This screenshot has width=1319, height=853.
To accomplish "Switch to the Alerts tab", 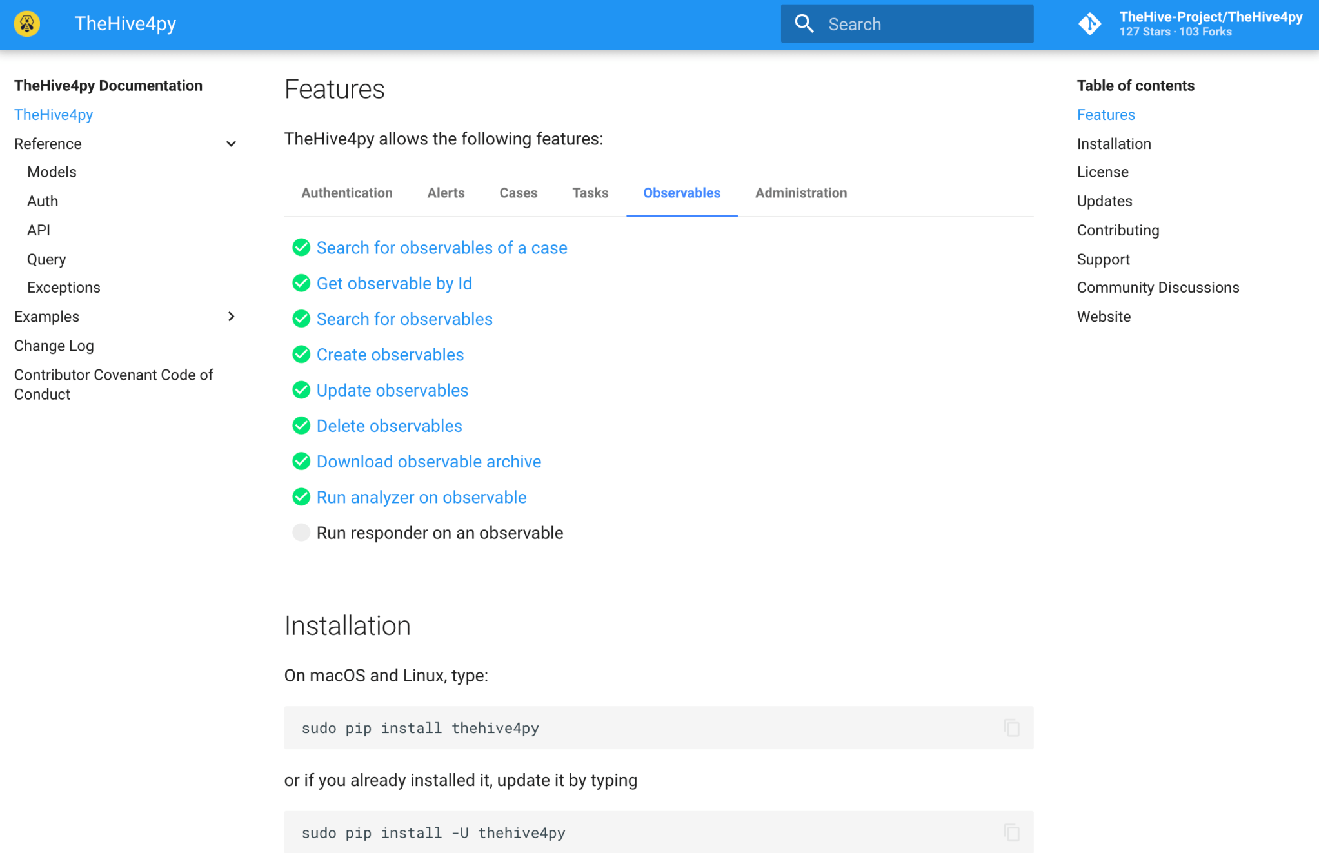I will 446,193.
